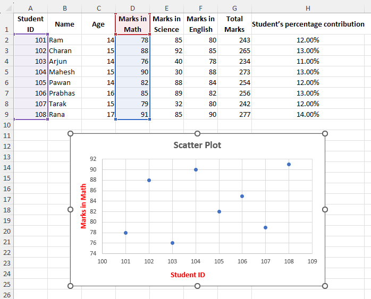Click the chart's left-middle resize handle
The image size is (371, 299).
[x=70, y=209]
